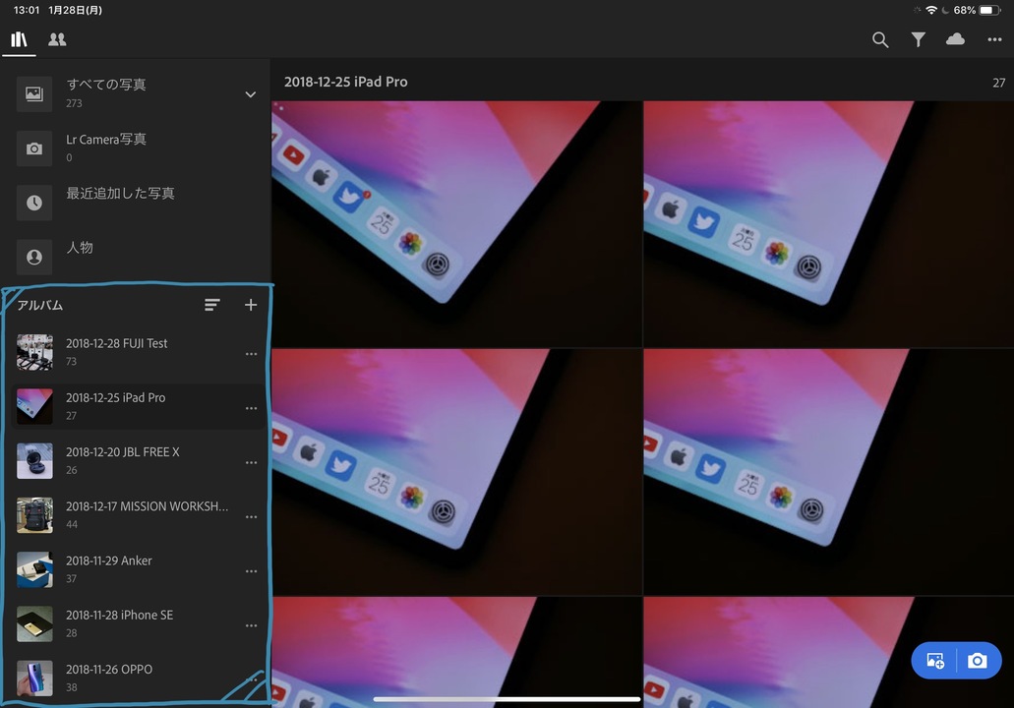Open the camera capture button
This screenshot has width=1014, height=708.
click(x=978, y=660)
